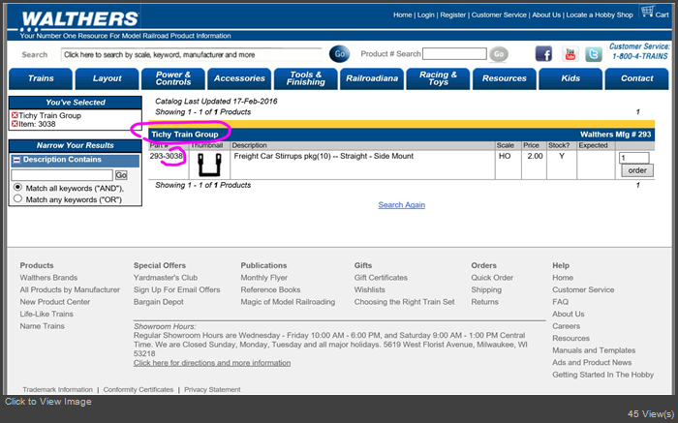This screenshot has height=423, width=678.
Task: Click part number 293-3038
Action: 167,156
